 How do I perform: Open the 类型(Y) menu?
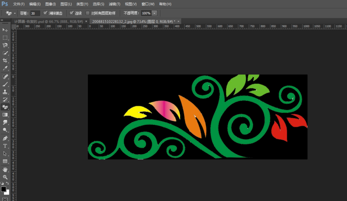pos(82,4)
